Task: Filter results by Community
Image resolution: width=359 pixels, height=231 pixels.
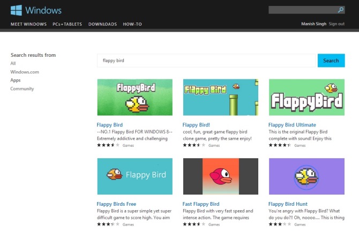Action: click(22, 89)
